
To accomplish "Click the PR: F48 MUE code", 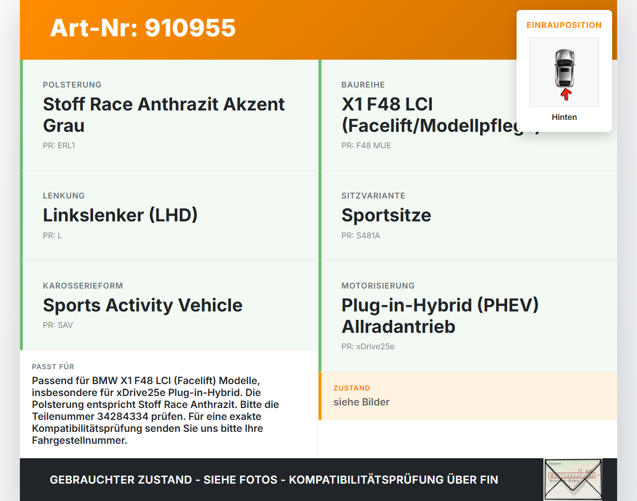I will click(x=366, y=145).
